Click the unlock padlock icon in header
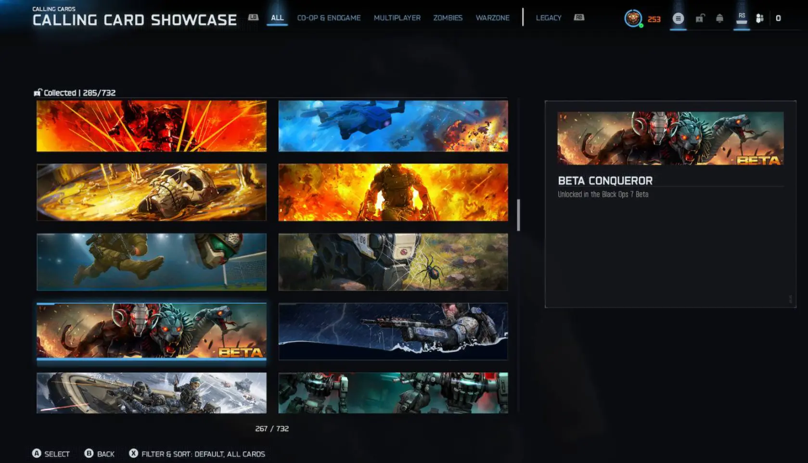 pos(700,19)
